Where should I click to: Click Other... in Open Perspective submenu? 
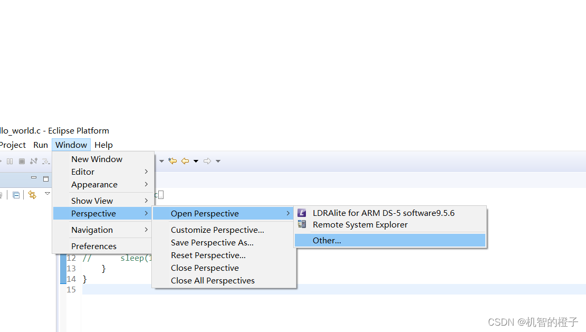pos(390,240)
